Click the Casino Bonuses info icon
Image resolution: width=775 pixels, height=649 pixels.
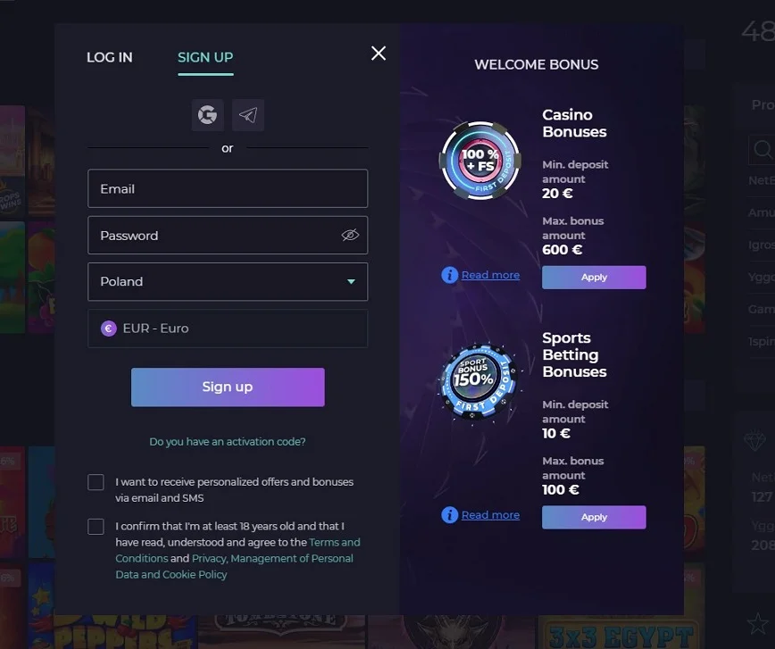449,275
